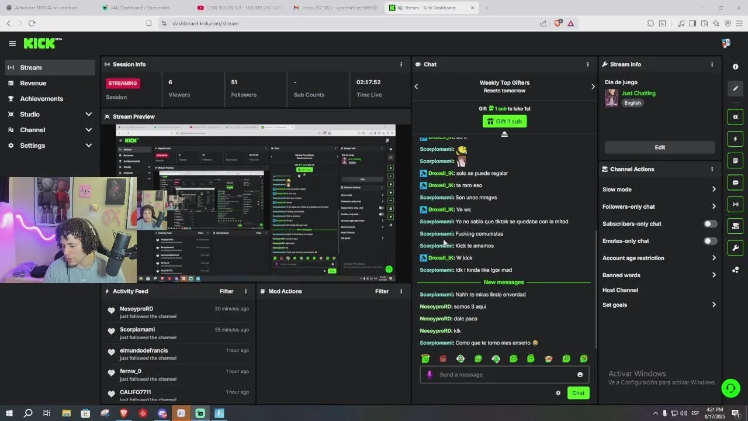Image resolution: width=748 pixels, height=421 pixels.
Task: Toggle the stream preview widget icon in the sidebar
Action: 735,117
